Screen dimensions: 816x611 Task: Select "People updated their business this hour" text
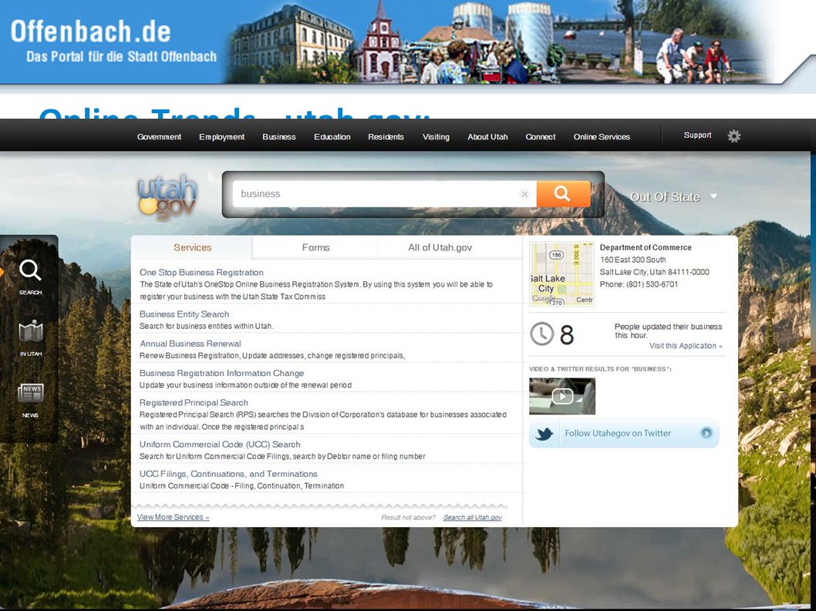click(668, 331)
